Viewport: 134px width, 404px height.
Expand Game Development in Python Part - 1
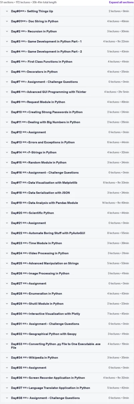coord(67,41)
